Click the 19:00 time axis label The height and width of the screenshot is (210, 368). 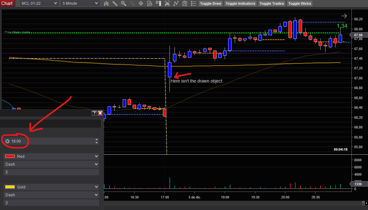(x=225, y=197)
